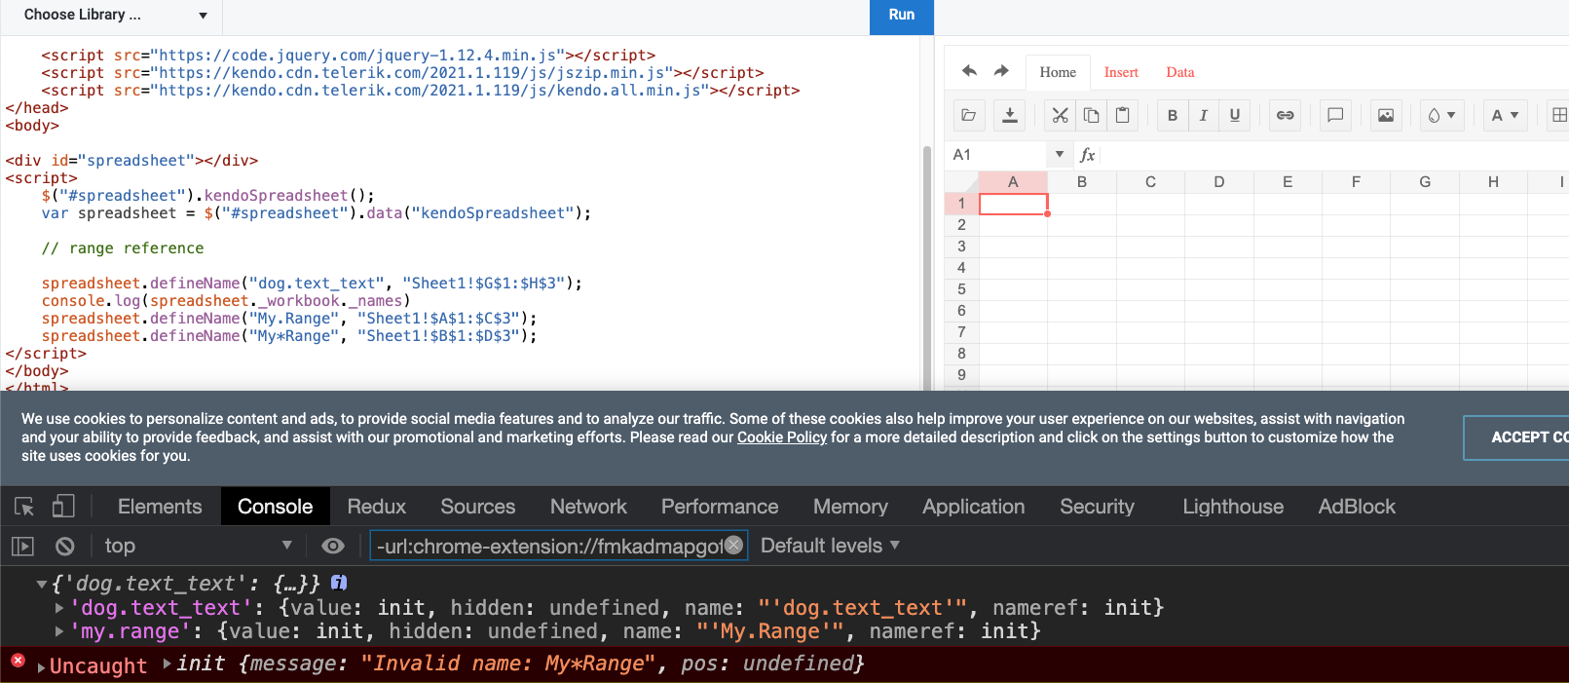This screenshot has width=1569, height=683.
Task: Open Elements tab in DevTools
Action: (160, 507)
